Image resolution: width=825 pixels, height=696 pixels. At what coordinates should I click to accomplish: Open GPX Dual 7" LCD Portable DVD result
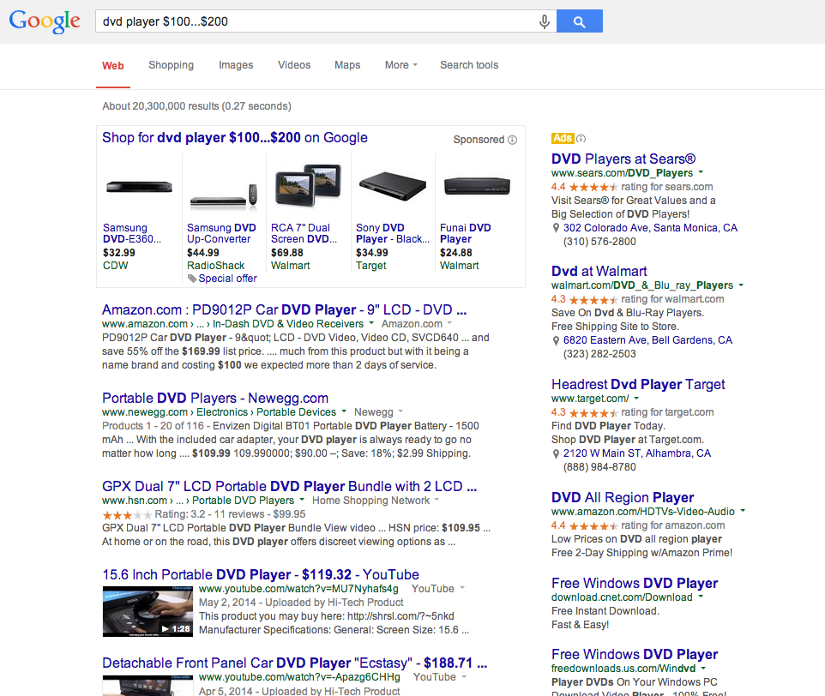click(x=289, y=486)
